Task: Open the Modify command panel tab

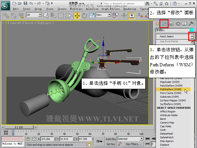Action: tap(164, 24)
